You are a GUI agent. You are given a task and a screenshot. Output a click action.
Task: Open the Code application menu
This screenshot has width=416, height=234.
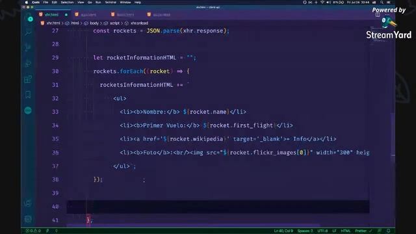pyautogui.click(x=36, y=2)
